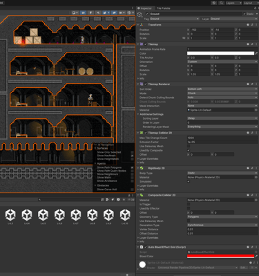Viewport: 259px width, 276px height.
Task: Open the Tag dropdown
Action: coord(175,19)
